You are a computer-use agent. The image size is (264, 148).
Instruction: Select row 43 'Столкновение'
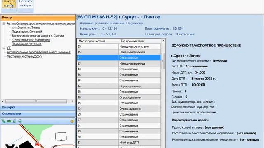click(x=119, y=69)
